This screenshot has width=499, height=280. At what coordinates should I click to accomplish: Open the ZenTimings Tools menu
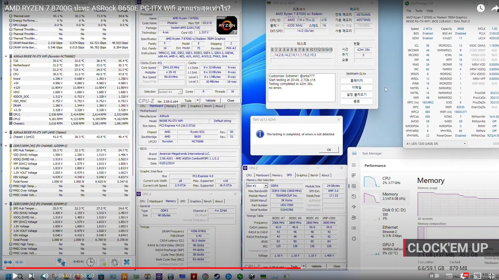pyautogui.click(x=419, y=11)
